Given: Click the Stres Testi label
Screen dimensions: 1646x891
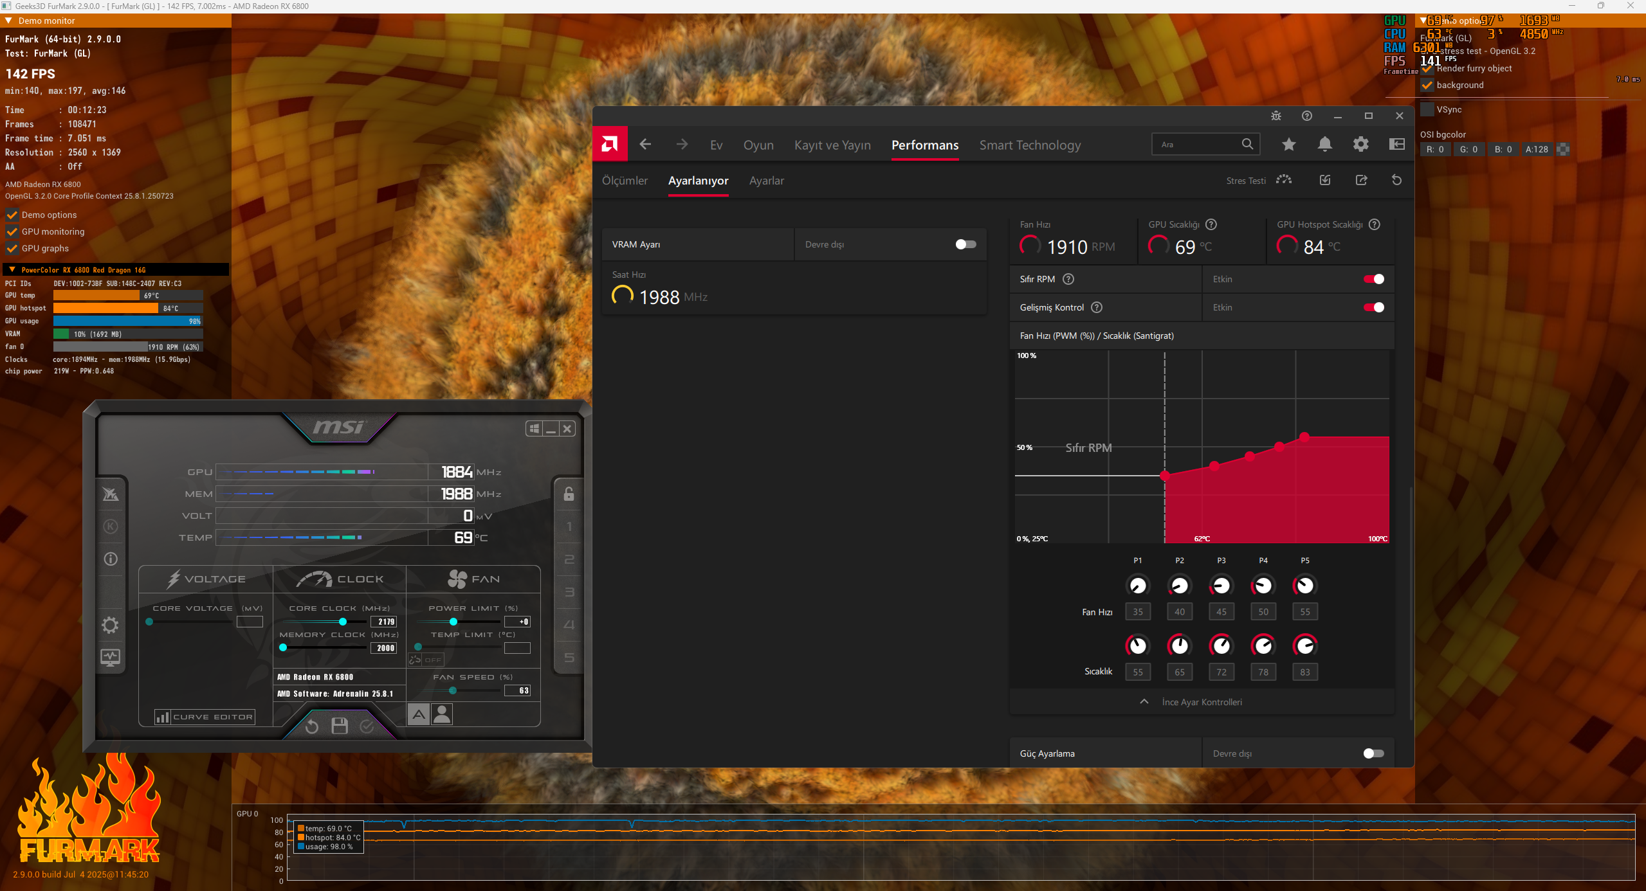Looking at the screenshot, I should tap(1246, 181).
